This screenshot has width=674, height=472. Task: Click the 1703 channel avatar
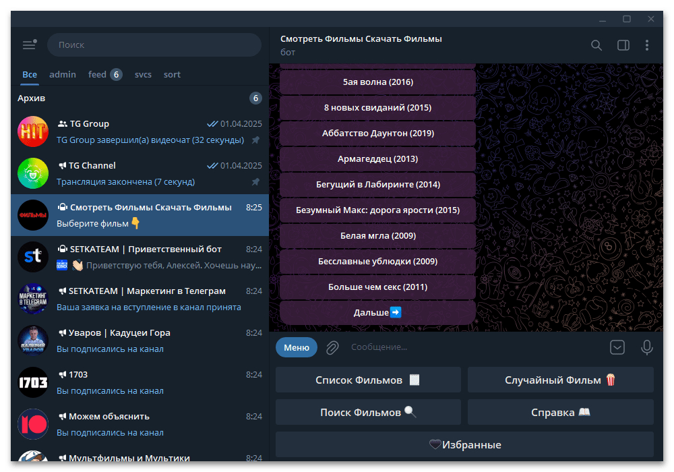tap(33, 382)
